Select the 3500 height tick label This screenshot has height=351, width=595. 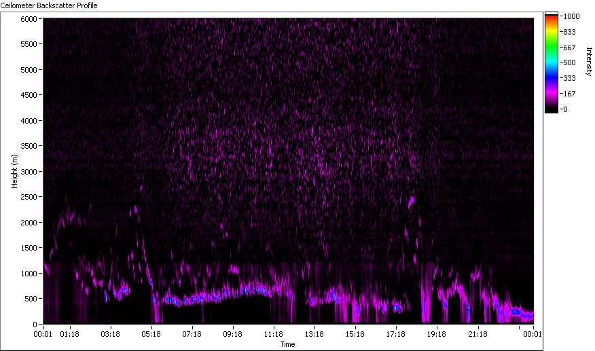(x=29, y=146)
